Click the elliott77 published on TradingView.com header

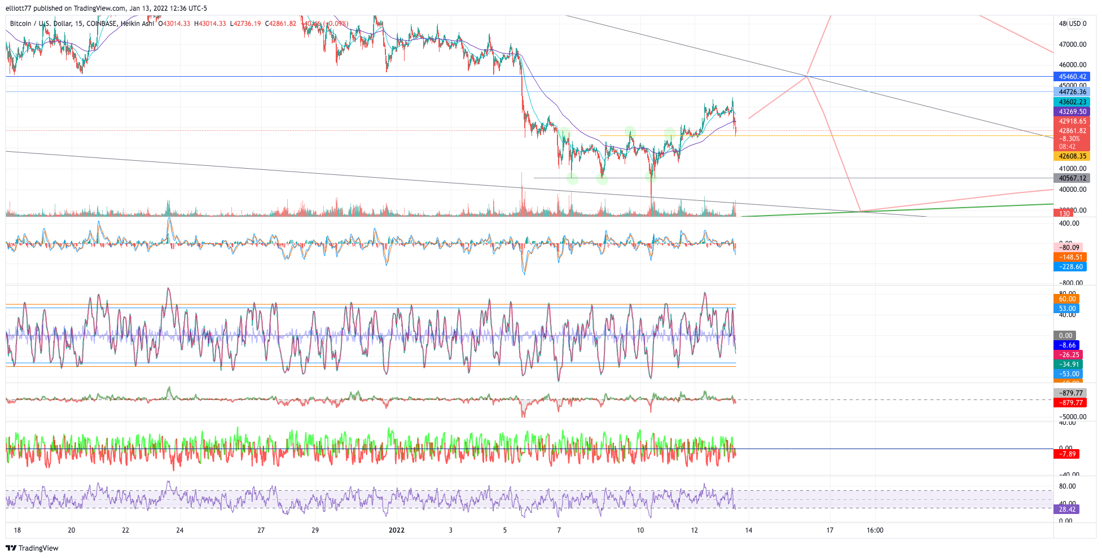(106, 8)
